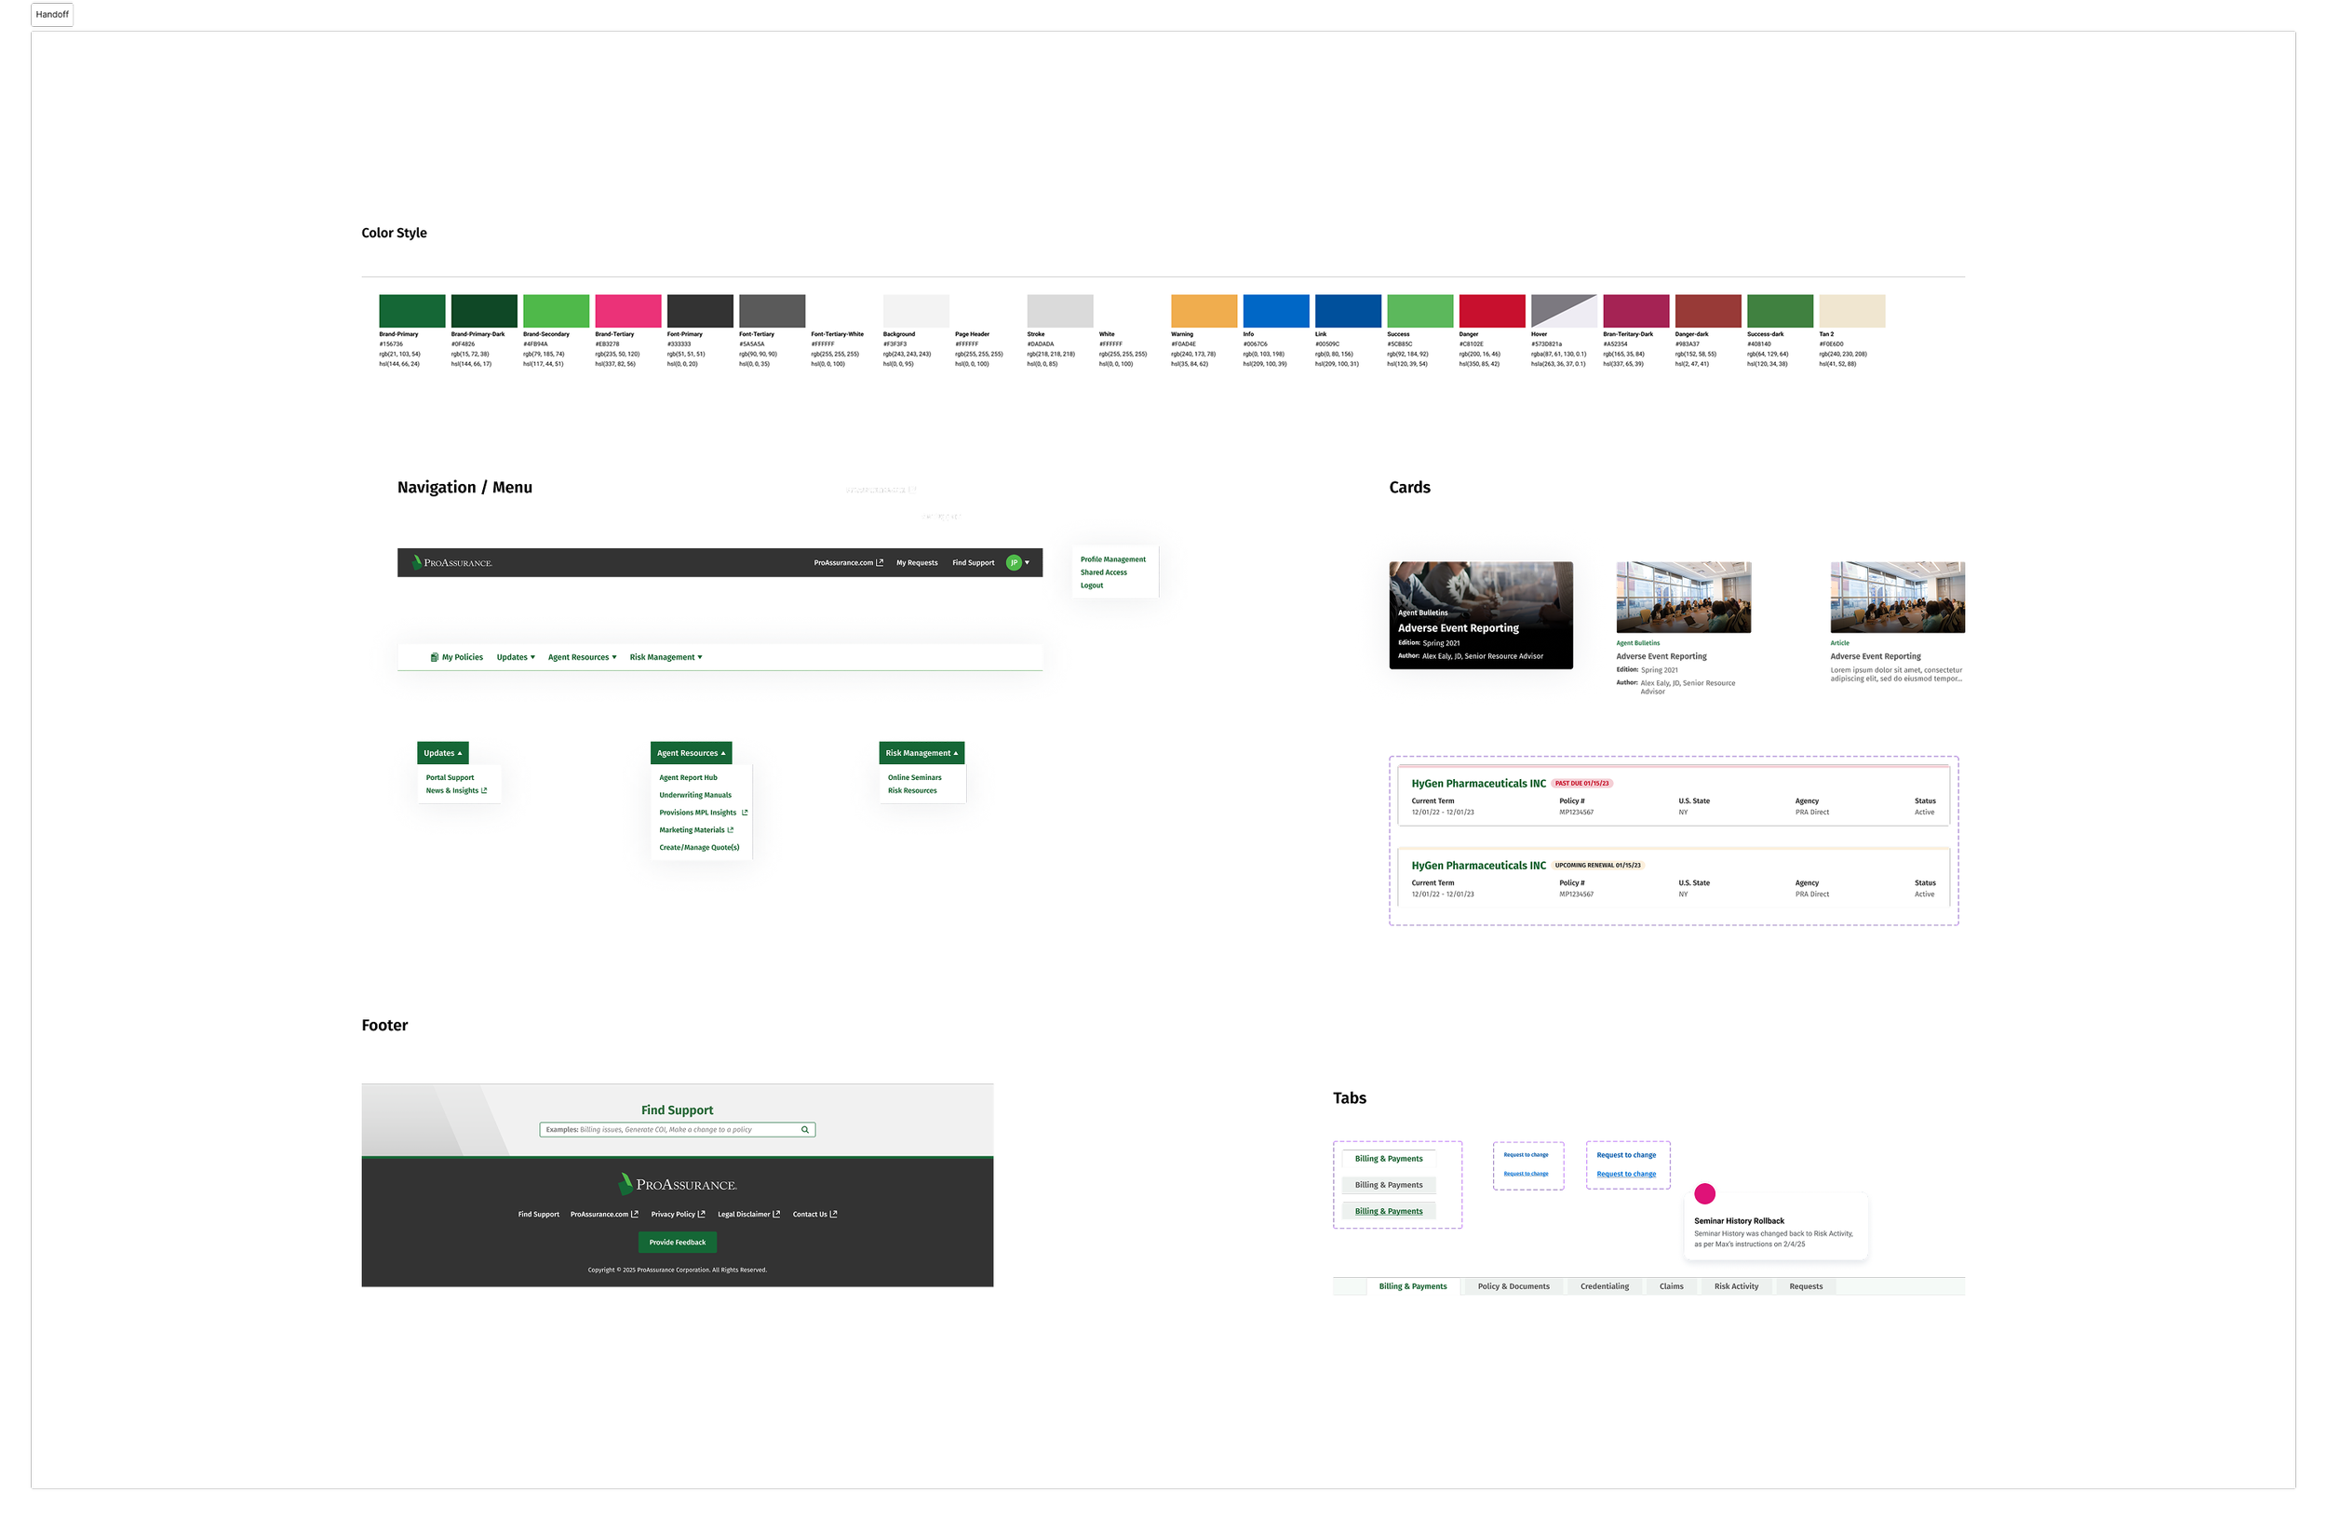Open the dropdown arrow next to JP avatar
Screen dimensions: 2327x1520
coord(1027,562)
